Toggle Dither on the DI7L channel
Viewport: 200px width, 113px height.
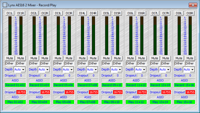coord(155,63)
